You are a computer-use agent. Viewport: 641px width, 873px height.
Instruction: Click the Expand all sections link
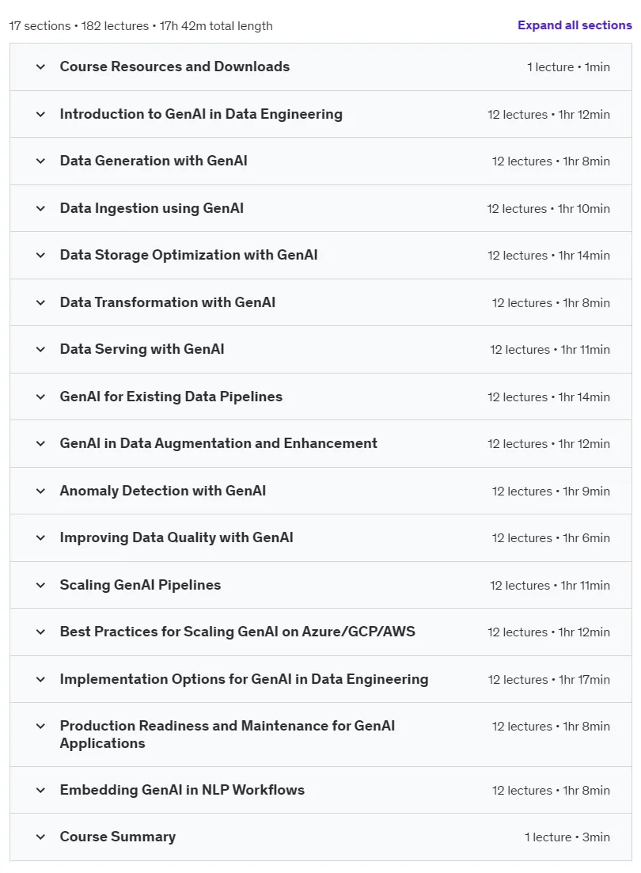point(575,25)
